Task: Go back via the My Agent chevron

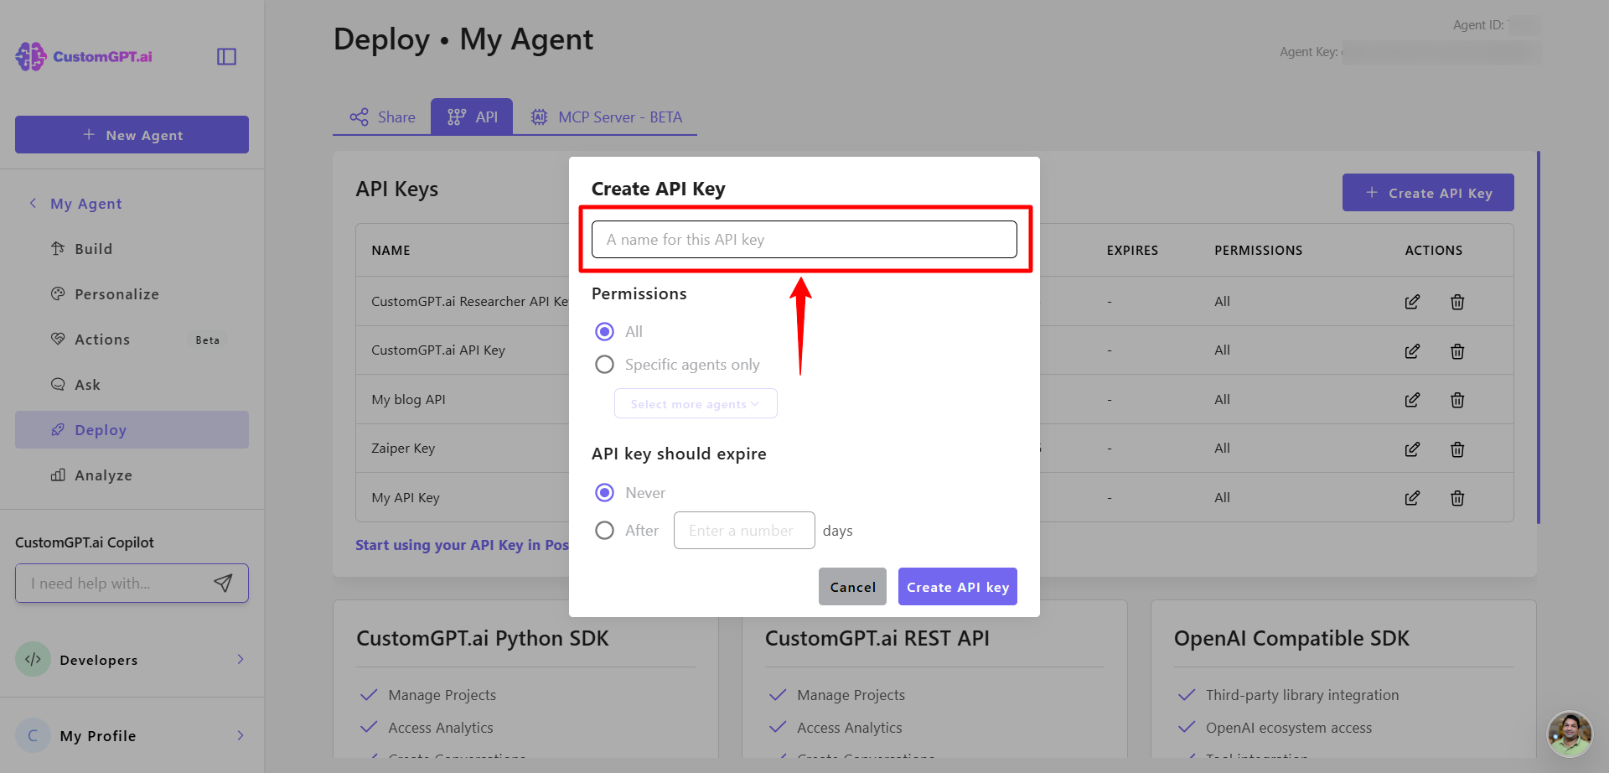Action: tap(33, 203)
